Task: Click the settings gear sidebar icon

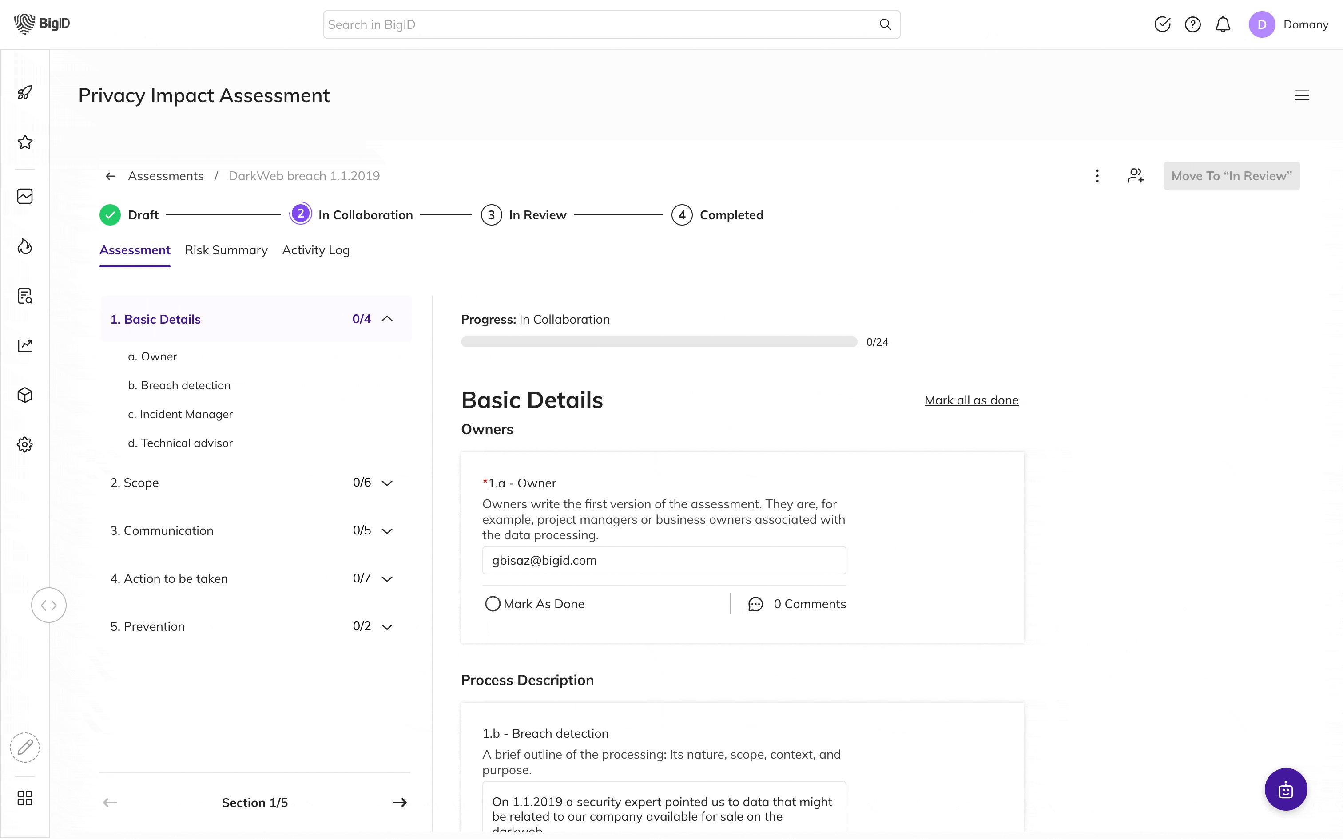Action: click(x=25, y=444)
